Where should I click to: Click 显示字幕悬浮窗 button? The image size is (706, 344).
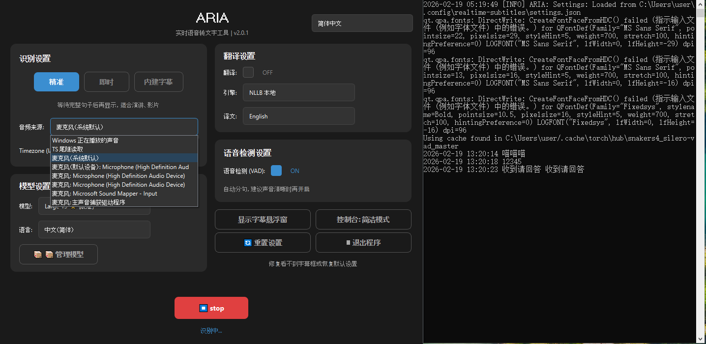263,219
